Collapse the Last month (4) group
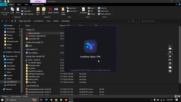Image resolution: width=181 pixels, height=102 pixels. [x=25, y=86]
